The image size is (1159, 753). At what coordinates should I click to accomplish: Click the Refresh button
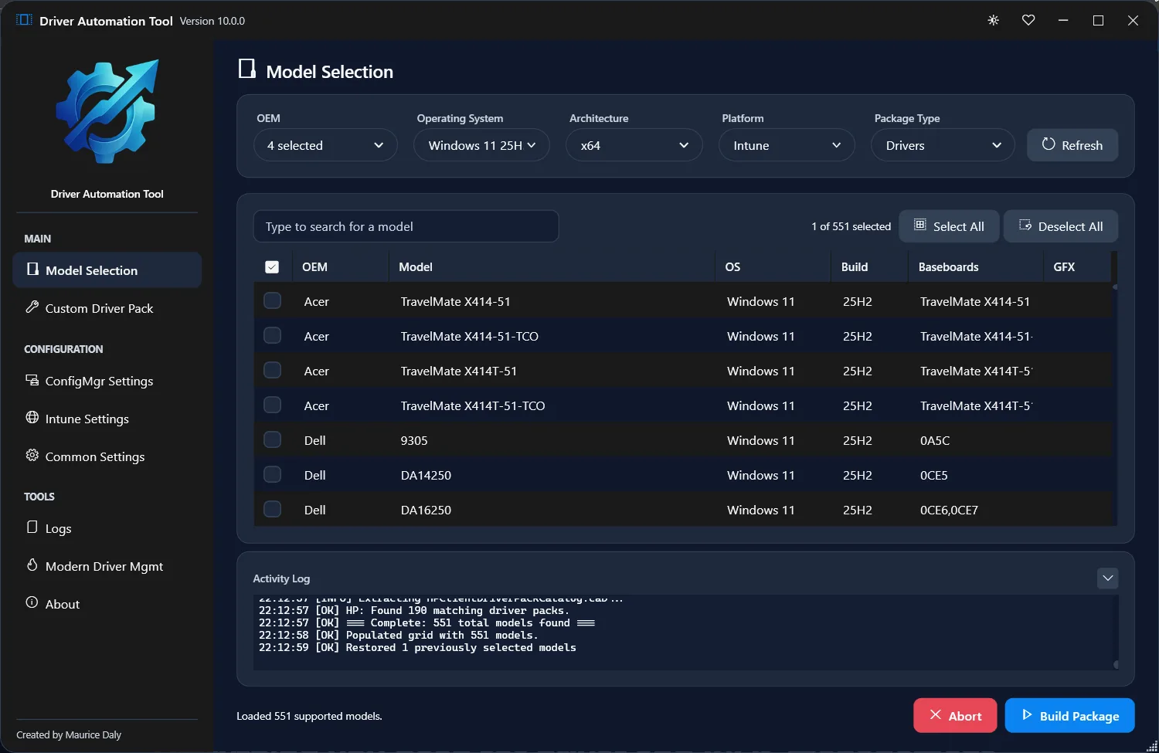(1072, 145)
